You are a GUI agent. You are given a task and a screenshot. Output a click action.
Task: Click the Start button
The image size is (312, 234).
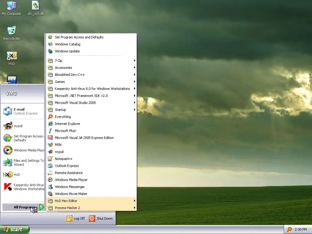pyautogui.click(x=15, y=230)
